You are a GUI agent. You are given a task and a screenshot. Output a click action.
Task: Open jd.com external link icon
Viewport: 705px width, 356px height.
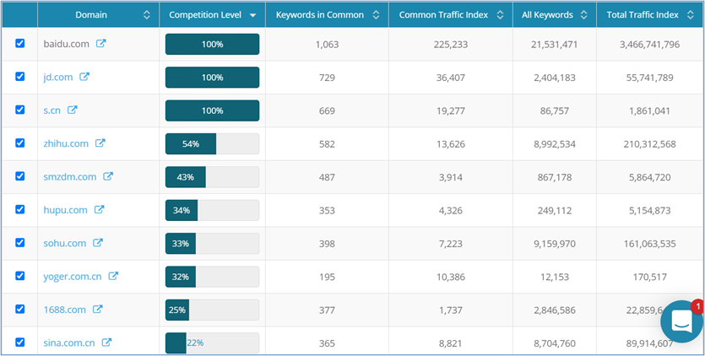[x=84, y=77]
